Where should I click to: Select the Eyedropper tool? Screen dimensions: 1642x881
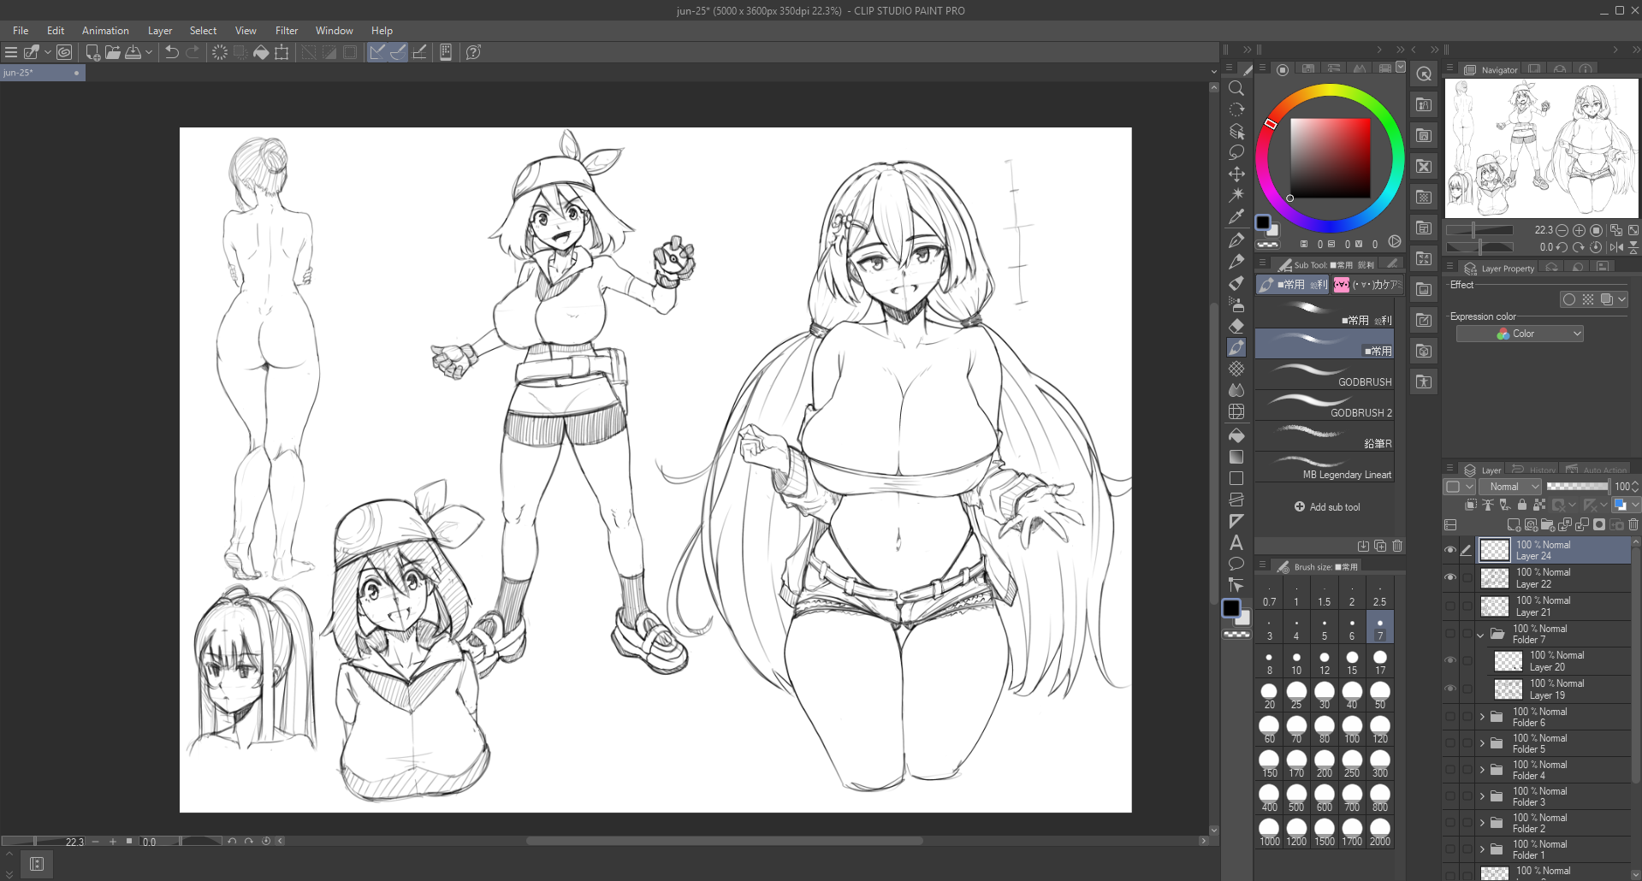(x=1236, y=217)
